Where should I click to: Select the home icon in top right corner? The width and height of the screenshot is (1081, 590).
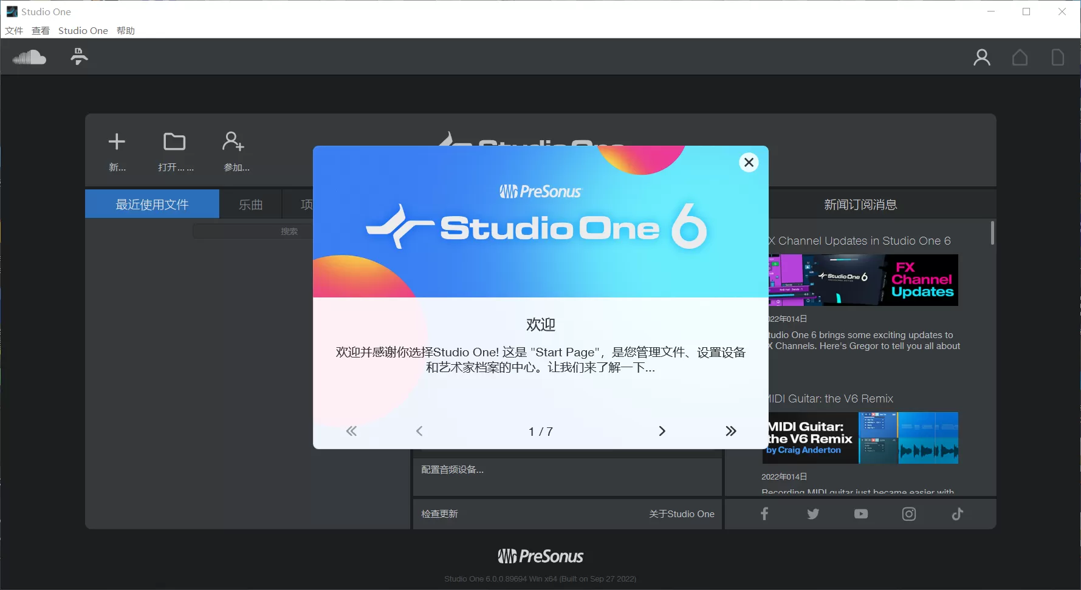(1020, 56)
